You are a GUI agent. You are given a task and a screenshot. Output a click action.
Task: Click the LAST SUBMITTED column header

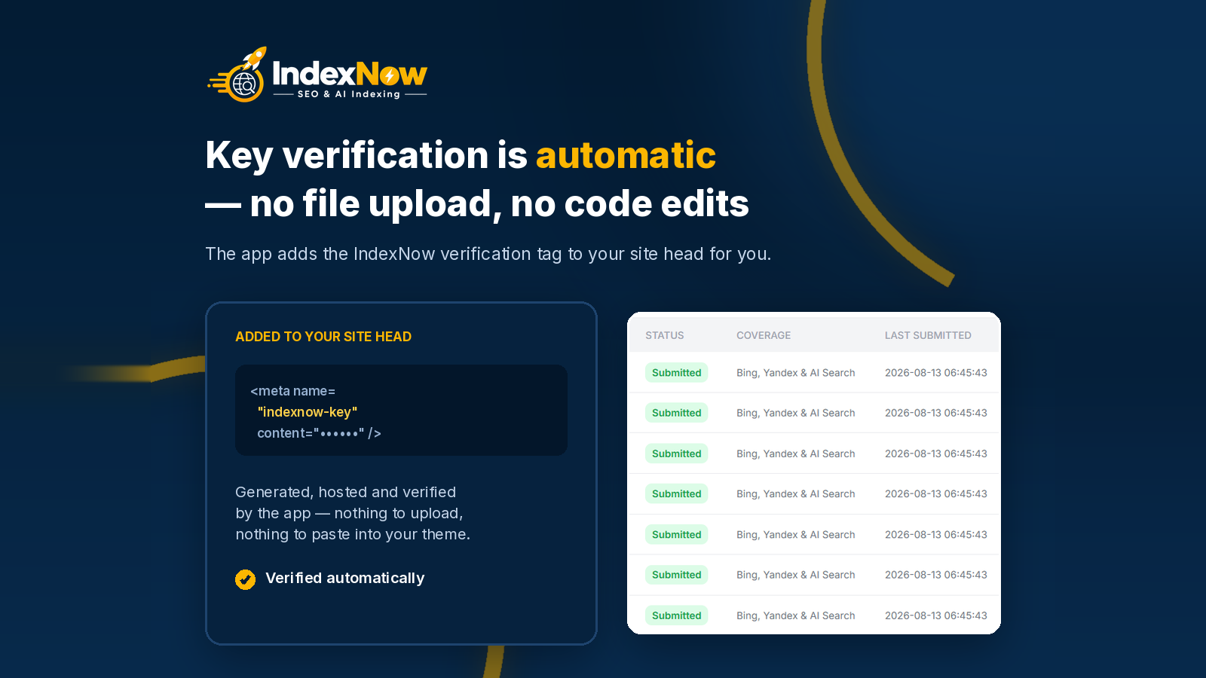click(x=928, y=335)
